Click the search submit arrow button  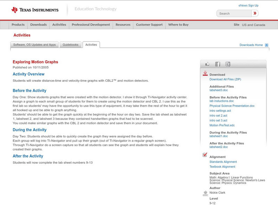point(255,13)
